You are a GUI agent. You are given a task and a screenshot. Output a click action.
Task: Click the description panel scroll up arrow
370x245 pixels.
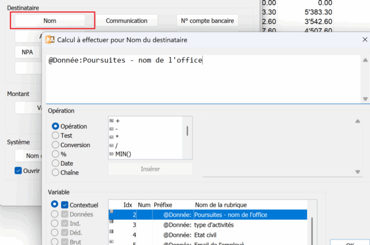click(x=358, y=121)
